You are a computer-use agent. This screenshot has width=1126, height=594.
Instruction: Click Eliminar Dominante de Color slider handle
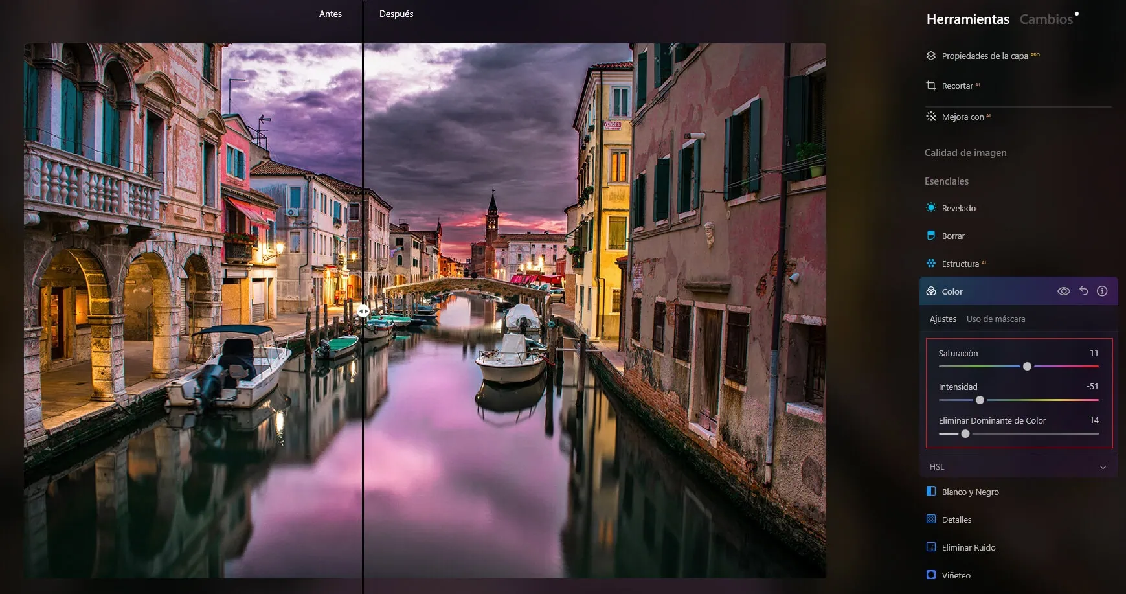(x=965, y=434)
